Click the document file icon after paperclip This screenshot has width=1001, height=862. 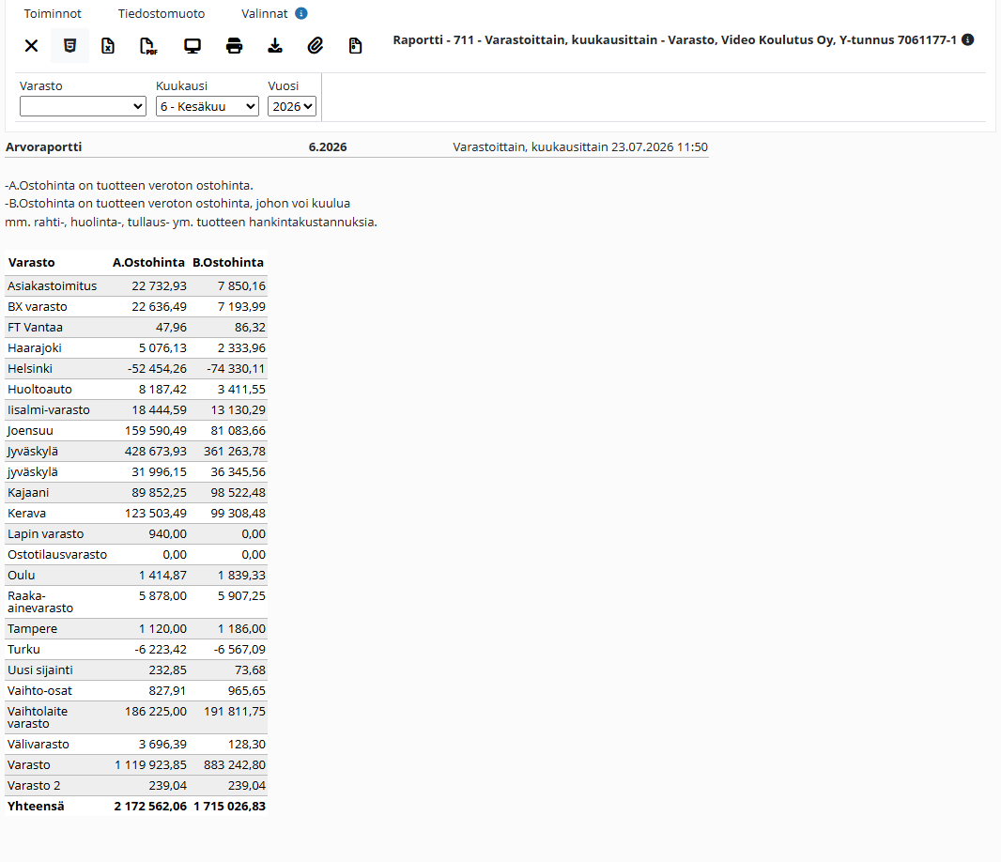(x=356, y=46)
